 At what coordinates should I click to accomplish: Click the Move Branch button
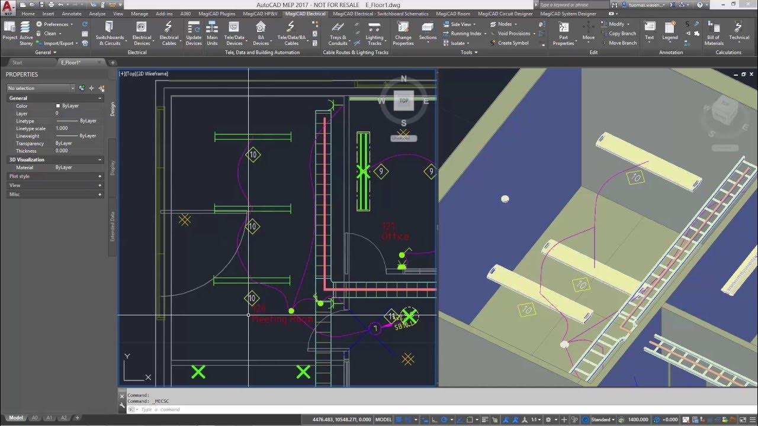(618, 43)
